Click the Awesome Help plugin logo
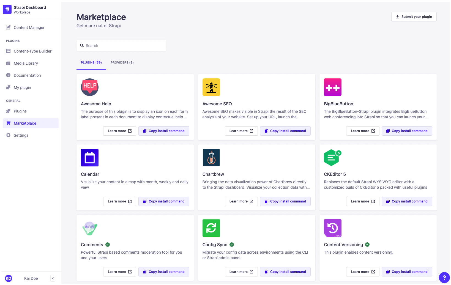The height and width of the screenshot is (285, 451). [x=89, y=87]
